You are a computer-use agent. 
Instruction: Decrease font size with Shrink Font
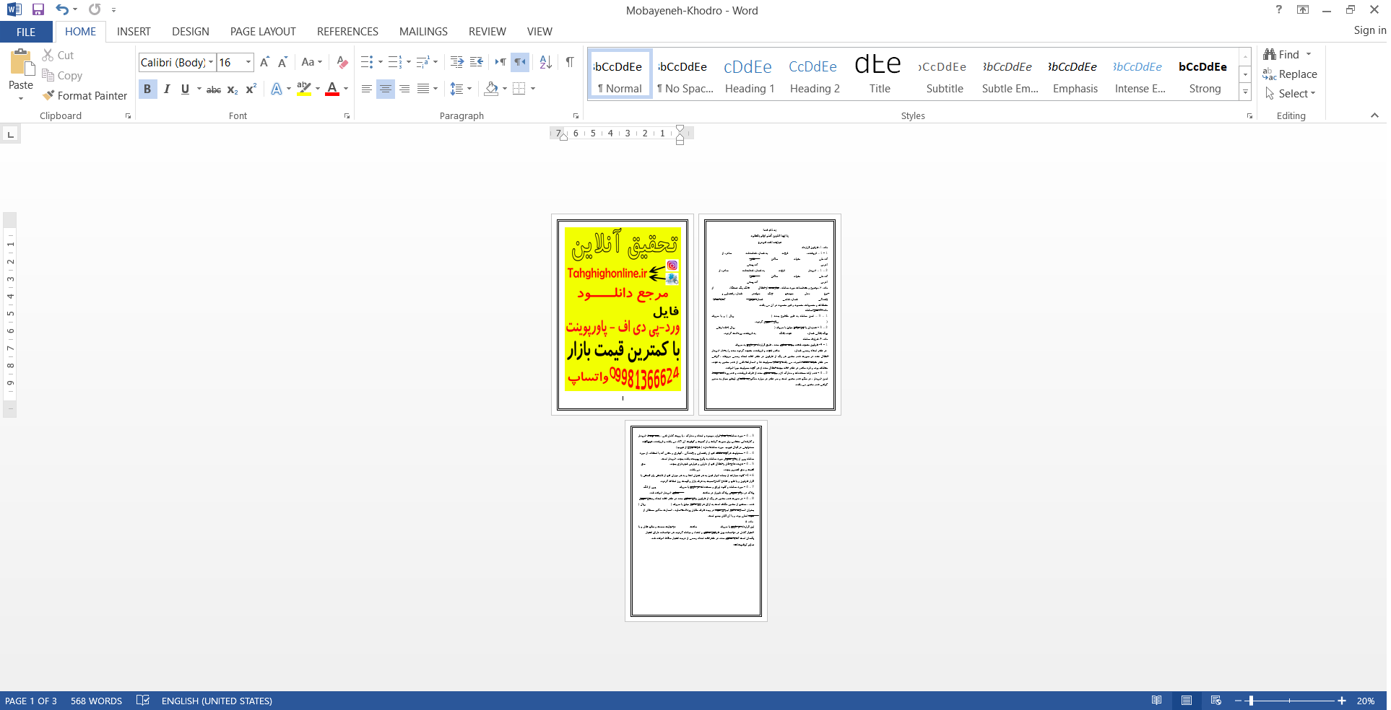[282, 62]
